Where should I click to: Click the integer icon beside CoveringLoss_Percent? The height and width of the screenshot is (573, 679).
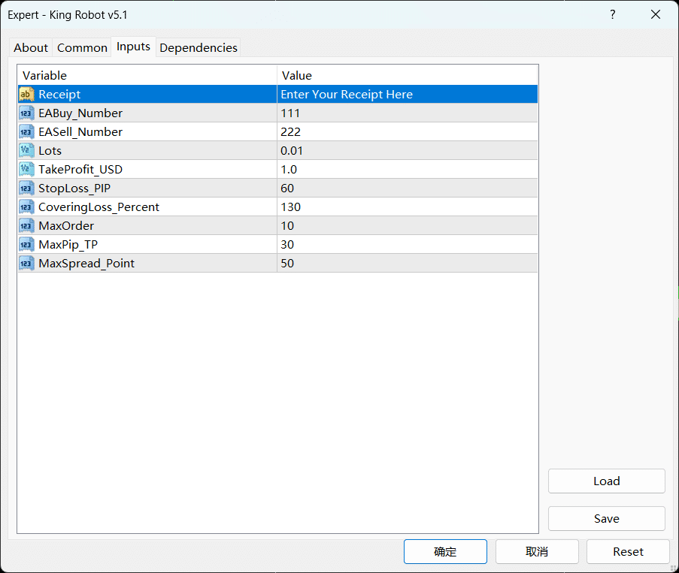(26, 207)
